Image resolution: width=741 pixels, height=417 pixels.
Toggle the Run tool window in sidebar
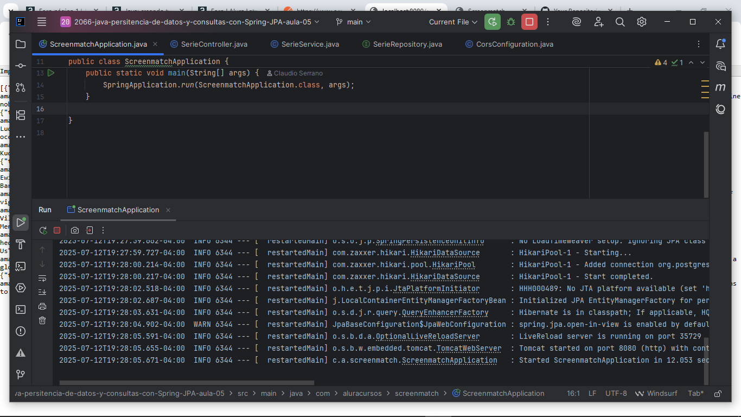coord(21,223)
